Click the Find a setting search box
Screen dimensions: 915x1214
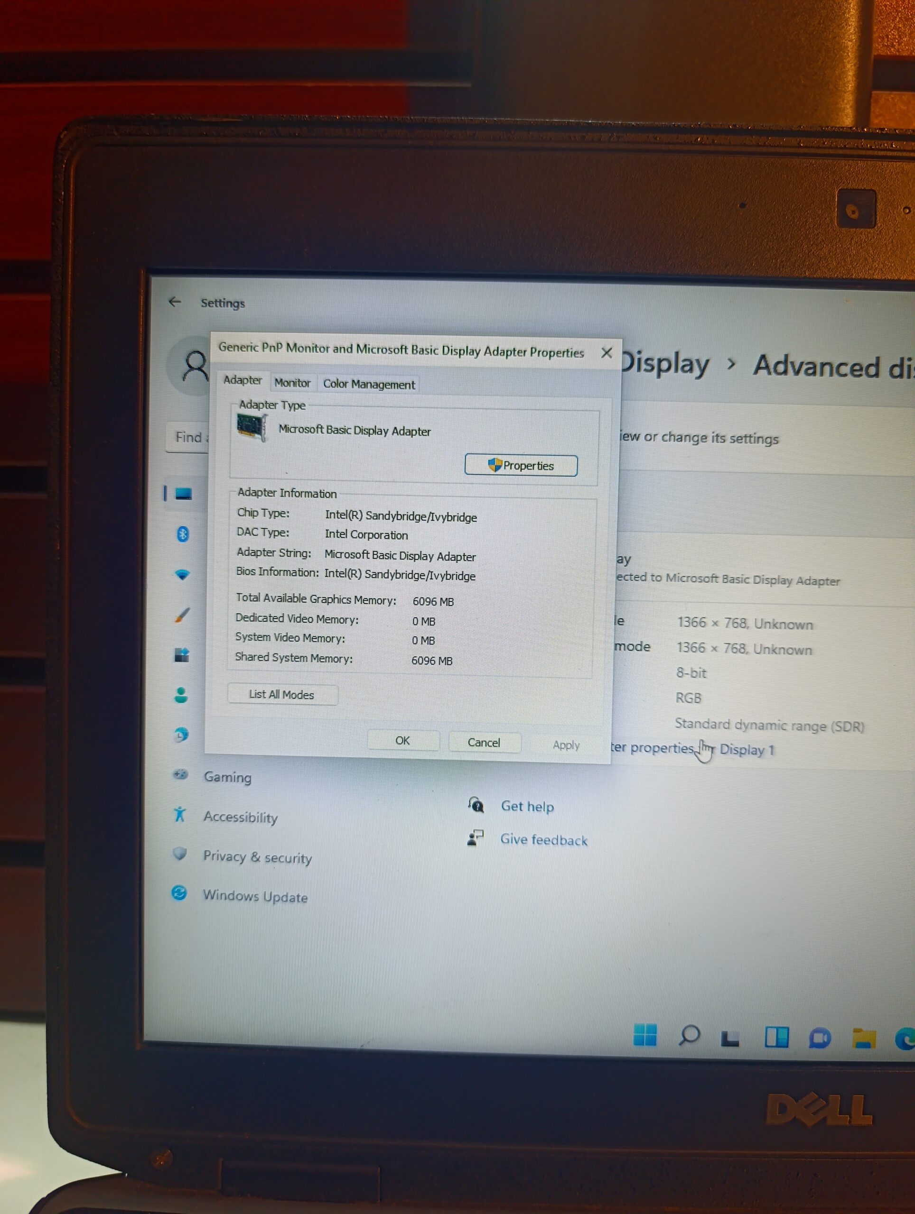click(x=188, y=437)
